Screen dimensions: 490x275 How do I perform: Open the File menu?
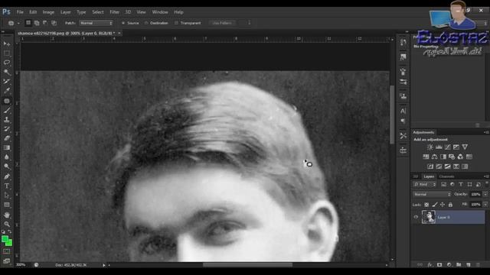(x=20, y=12)
